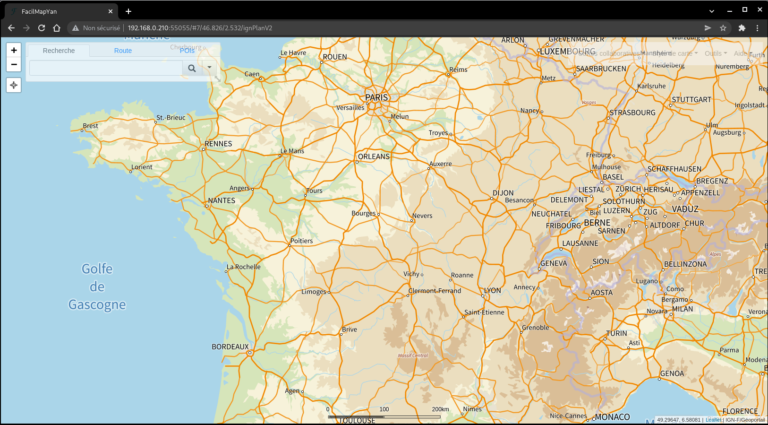
Task: Open the browser extensions puzzle icon
Action: point(742,28)
